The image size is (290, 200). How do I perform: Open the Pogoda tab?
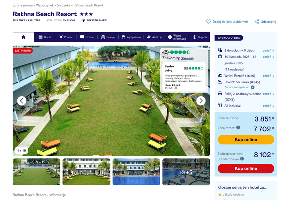[200, 37]
